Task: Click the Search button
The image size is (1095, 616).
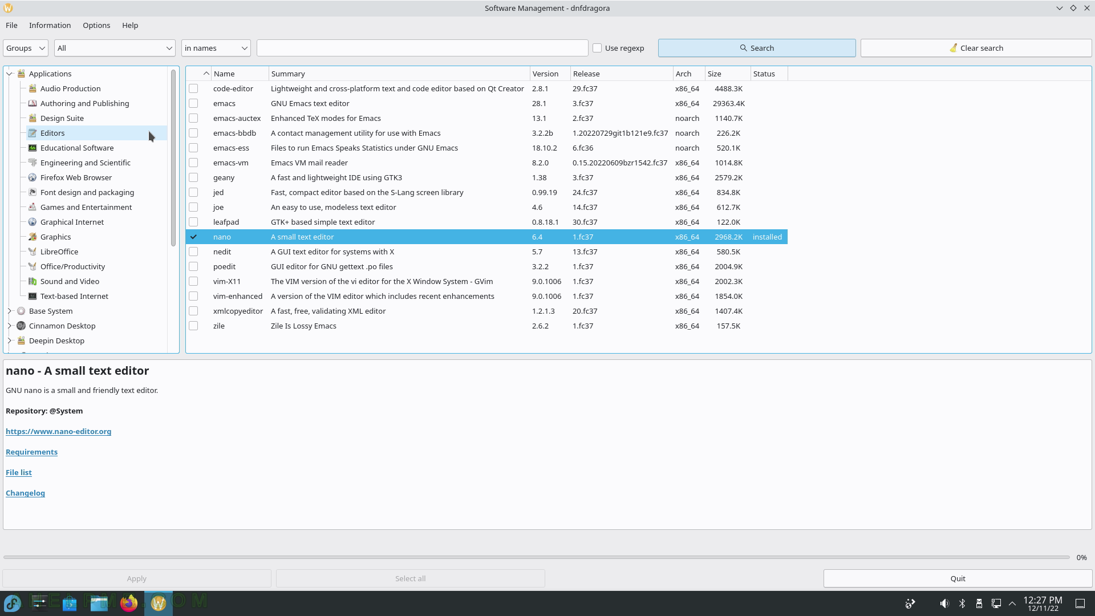Action: [x=757, y=48]
